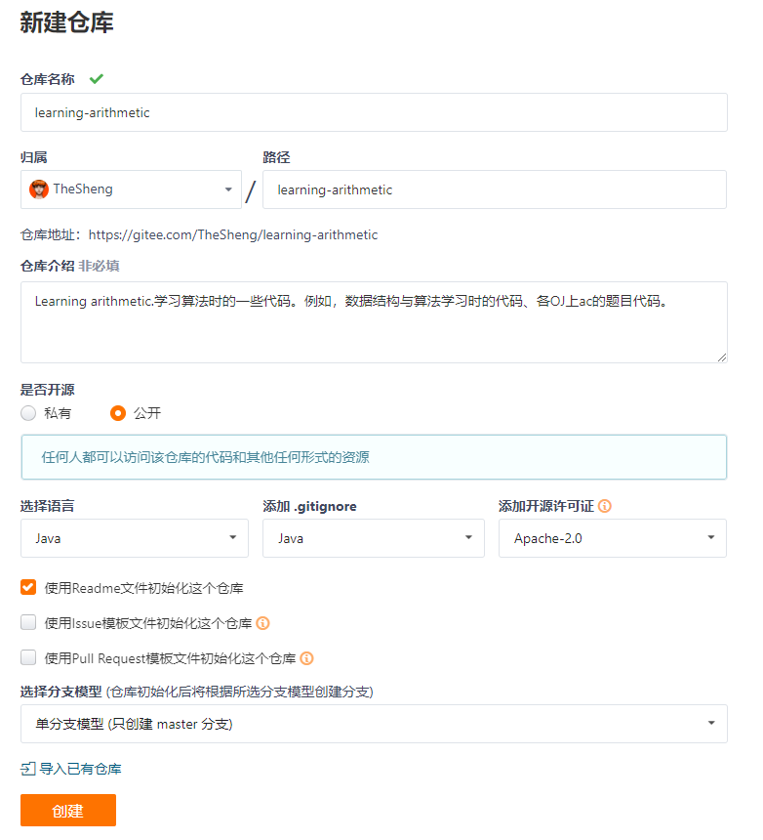Click the 创建 button

(68, 810)
